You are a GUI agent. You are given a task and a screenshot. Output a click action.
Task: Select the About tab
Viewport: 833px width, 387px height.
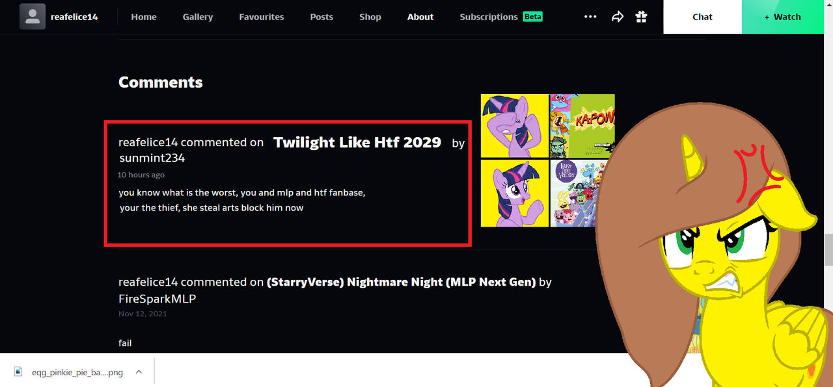point(420,17)
